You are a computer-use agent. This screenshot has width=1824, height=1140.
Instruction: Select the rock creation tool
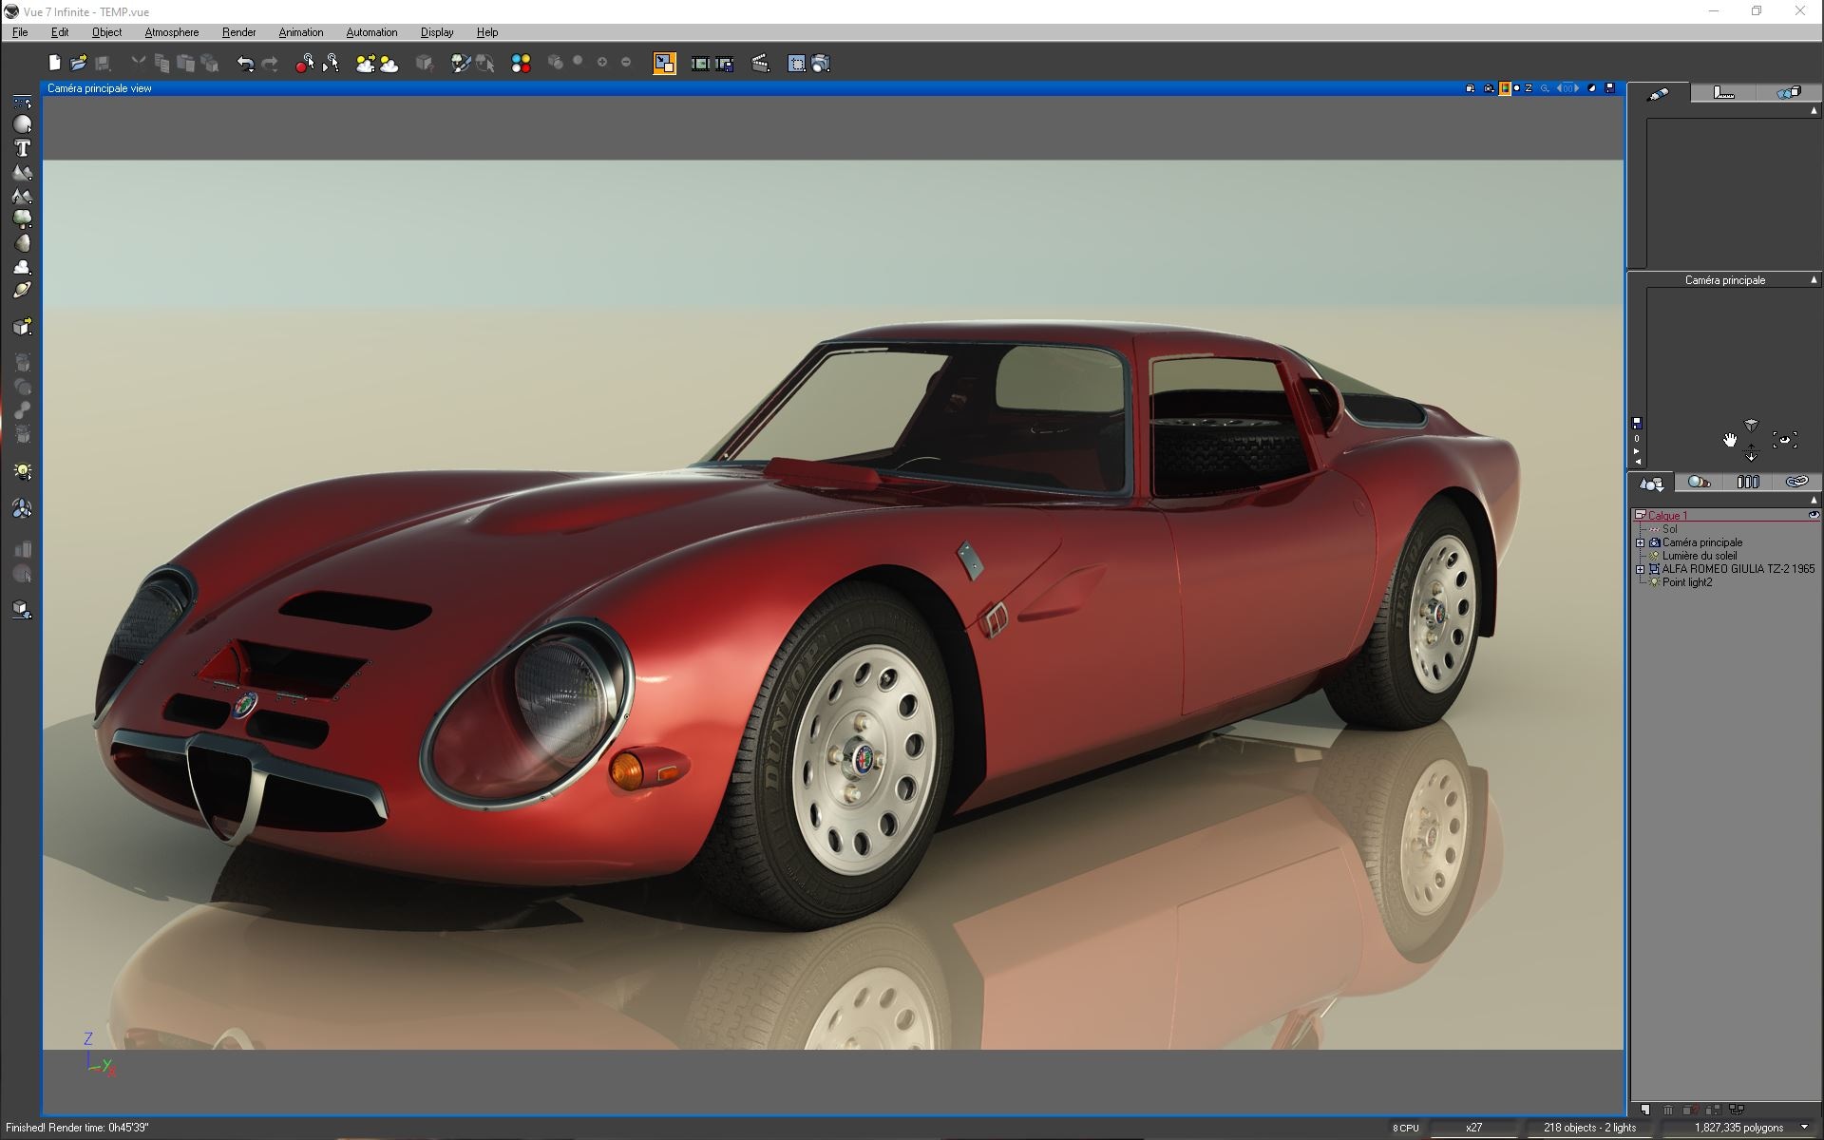(x=22, y=242)
